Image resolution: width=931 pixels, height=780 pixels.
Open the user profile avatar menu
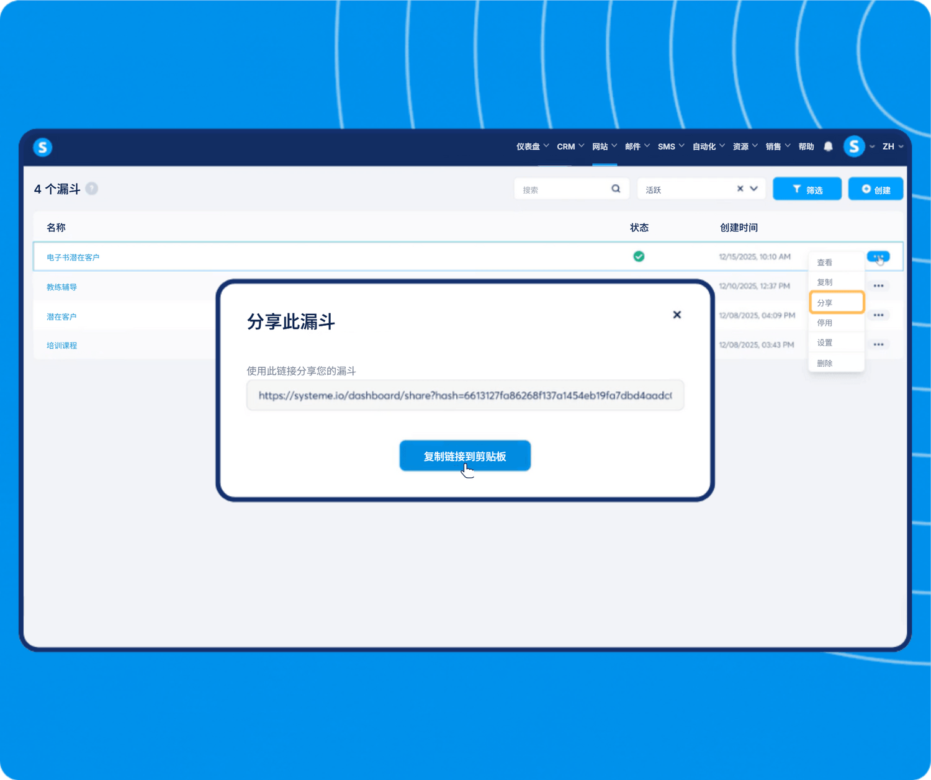pos(854,146)
